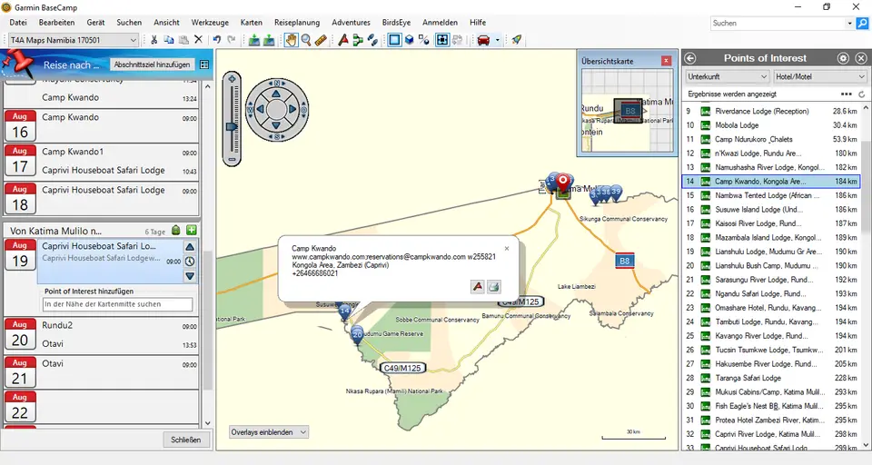Open Points of Interest settings gear
Image resolution: width=872 pixels, height=465 pixels.
click(x=843, y=58)
